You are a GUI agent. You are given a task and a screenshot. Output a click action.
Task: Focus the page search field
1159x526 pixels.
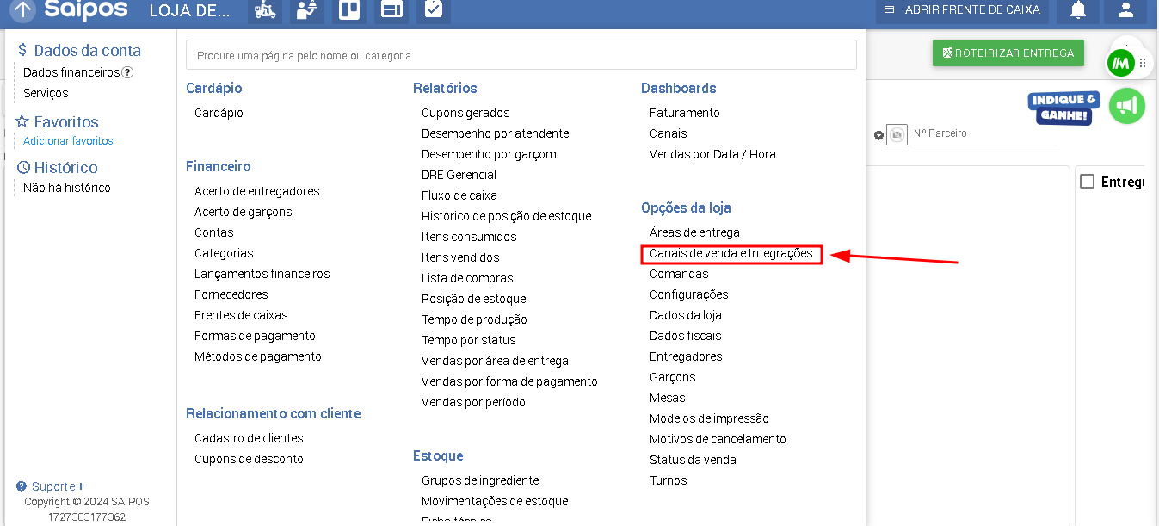tap(521, 55)
